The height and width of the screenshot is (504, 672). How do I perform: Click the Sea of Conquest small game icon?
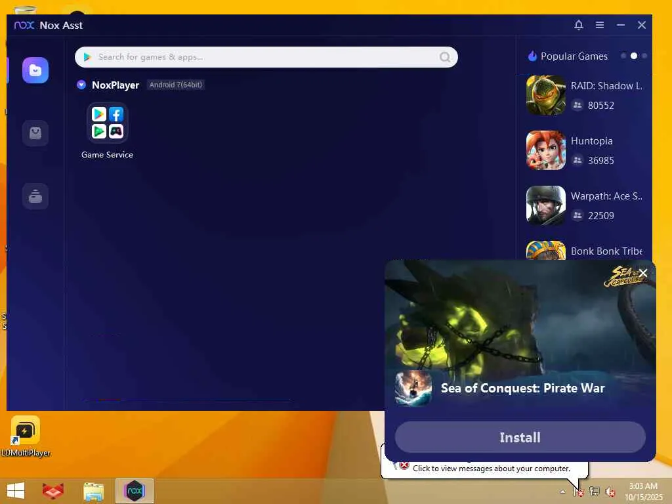coord(413,388)
